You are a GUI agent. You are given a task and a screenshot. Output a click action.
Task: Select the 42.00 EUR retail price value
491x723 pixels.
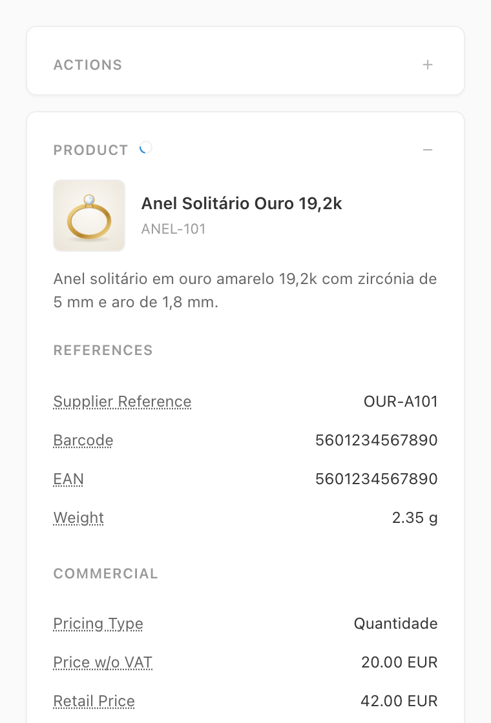[399, 701]
